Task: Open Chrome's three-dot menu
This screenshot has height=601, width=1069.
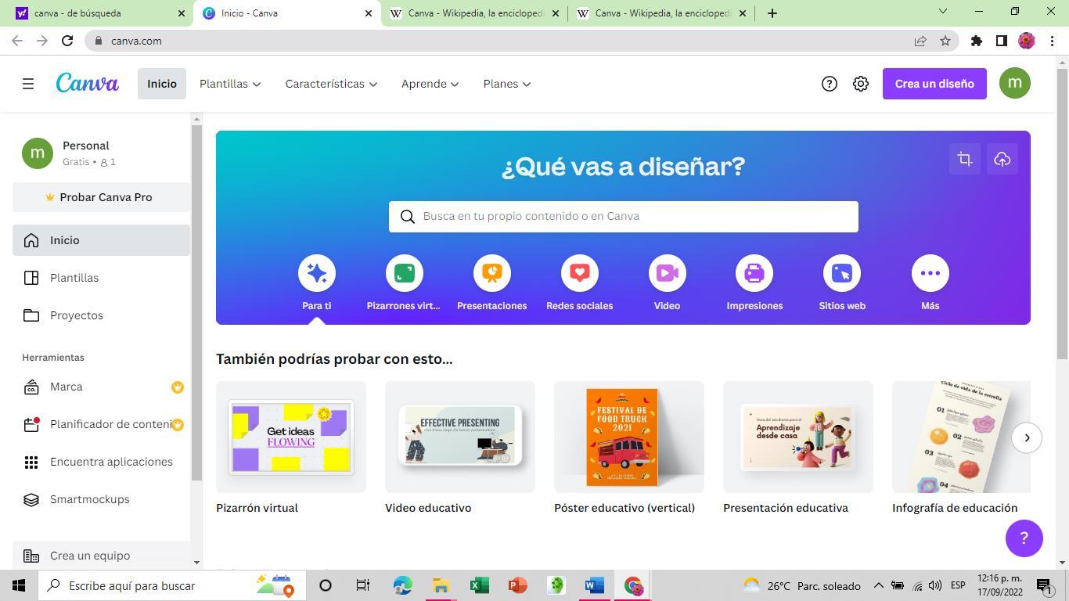Action: [x=1052, y=41]
